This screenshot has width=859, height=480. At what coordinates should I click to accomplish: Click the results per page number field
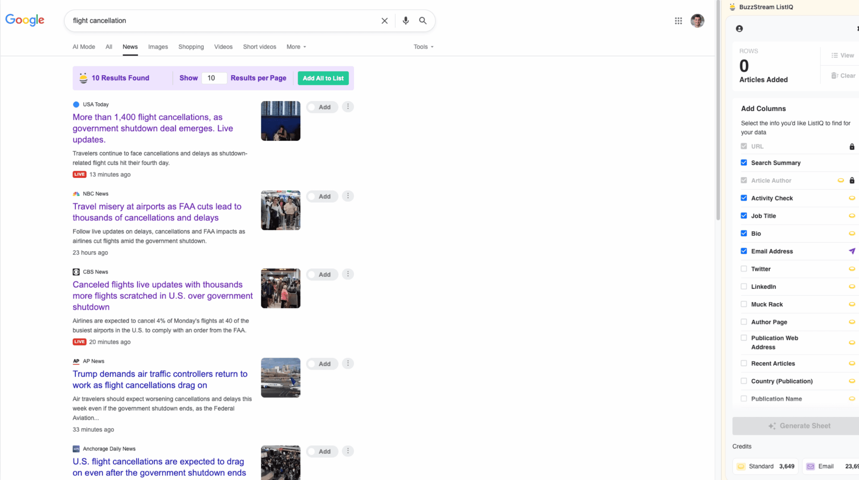click(x=214, y=78)
